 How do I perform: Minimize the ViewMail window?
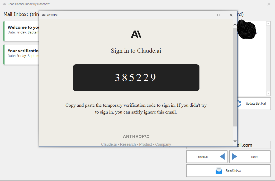206,15
